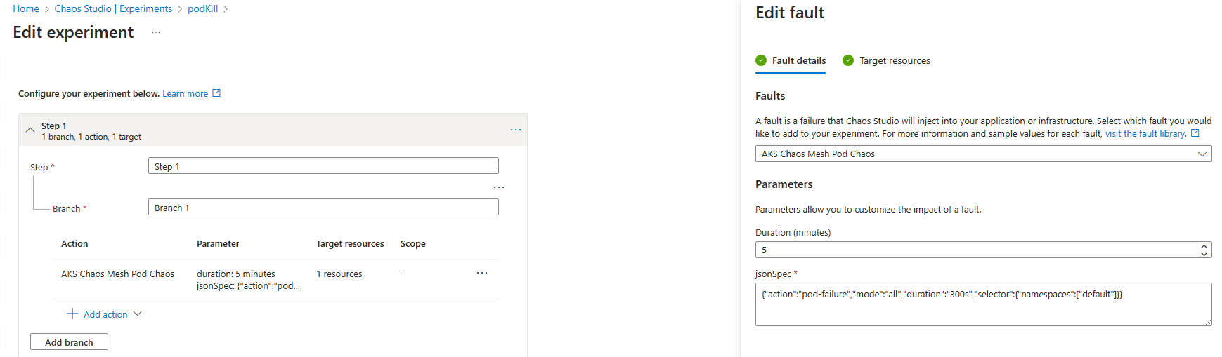Screen dimensions: 1222x357
Task: Decrease Duration using the down stepper arrow
Action: pyautogui.click(x=1204, y=254)
